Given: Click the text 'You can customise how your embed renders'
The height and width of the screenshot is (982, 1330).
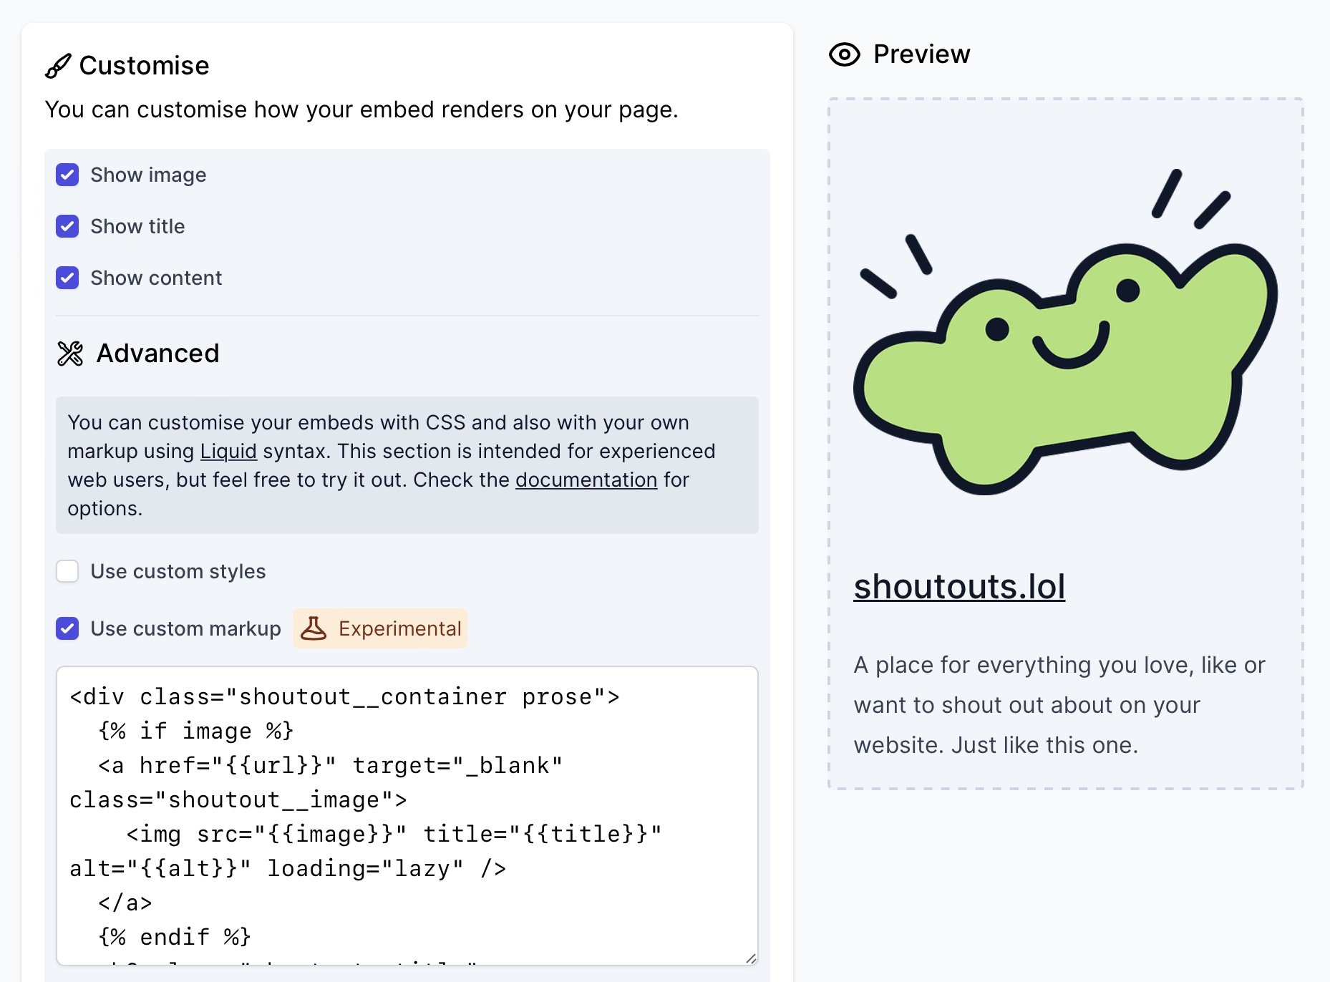Looking at the screenshot, I should [361, 110].
